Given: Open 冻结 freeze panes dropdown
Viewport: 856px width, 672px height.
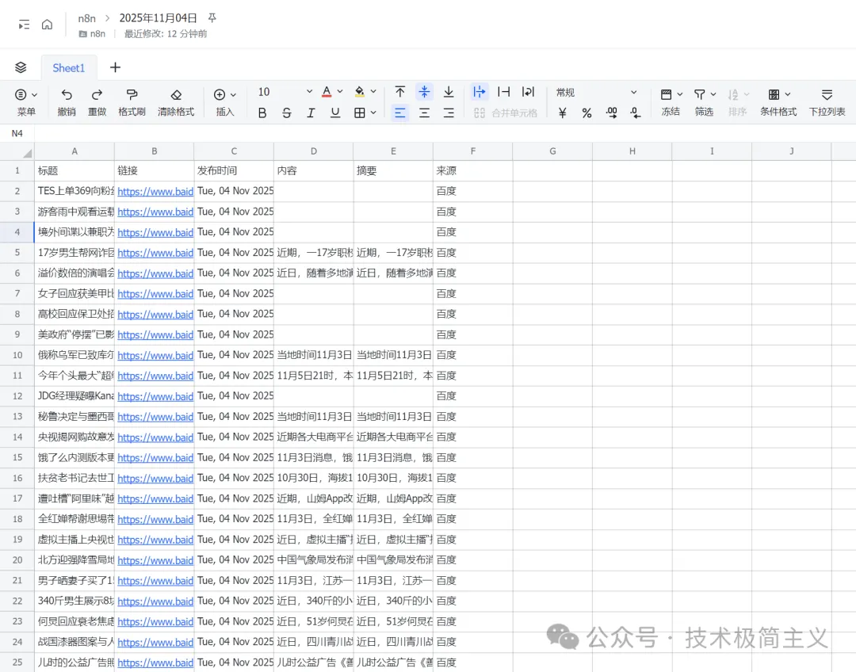Looking at the screenshot, I should [x=671, y=102].
